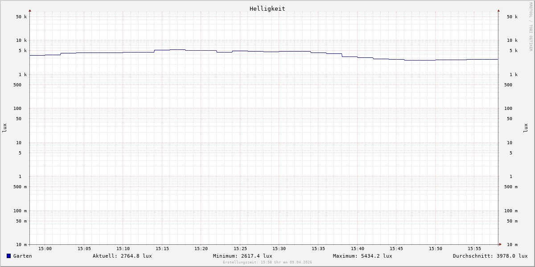Screen dimensions: 535x267
Task: Click the chart title Helligkeit
Action: (x=267, y=8)
